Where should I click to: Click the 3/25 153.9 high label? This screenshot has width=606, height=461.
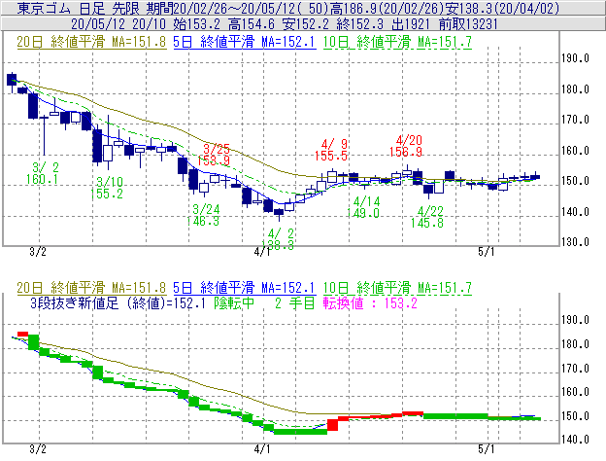point(214,155)
